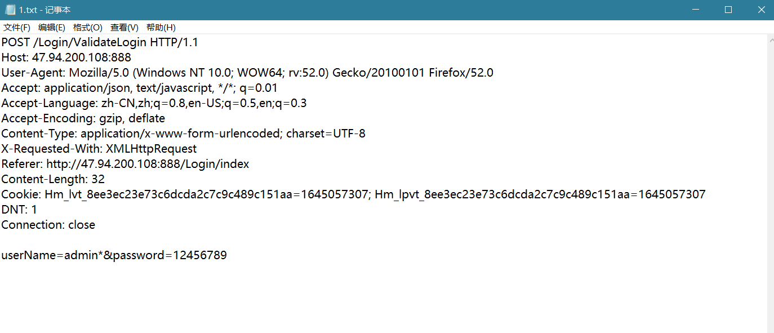This screenshot has height=333, width=774.
Task: Place cursor in the Referer URL line
Action: point(125,164)
